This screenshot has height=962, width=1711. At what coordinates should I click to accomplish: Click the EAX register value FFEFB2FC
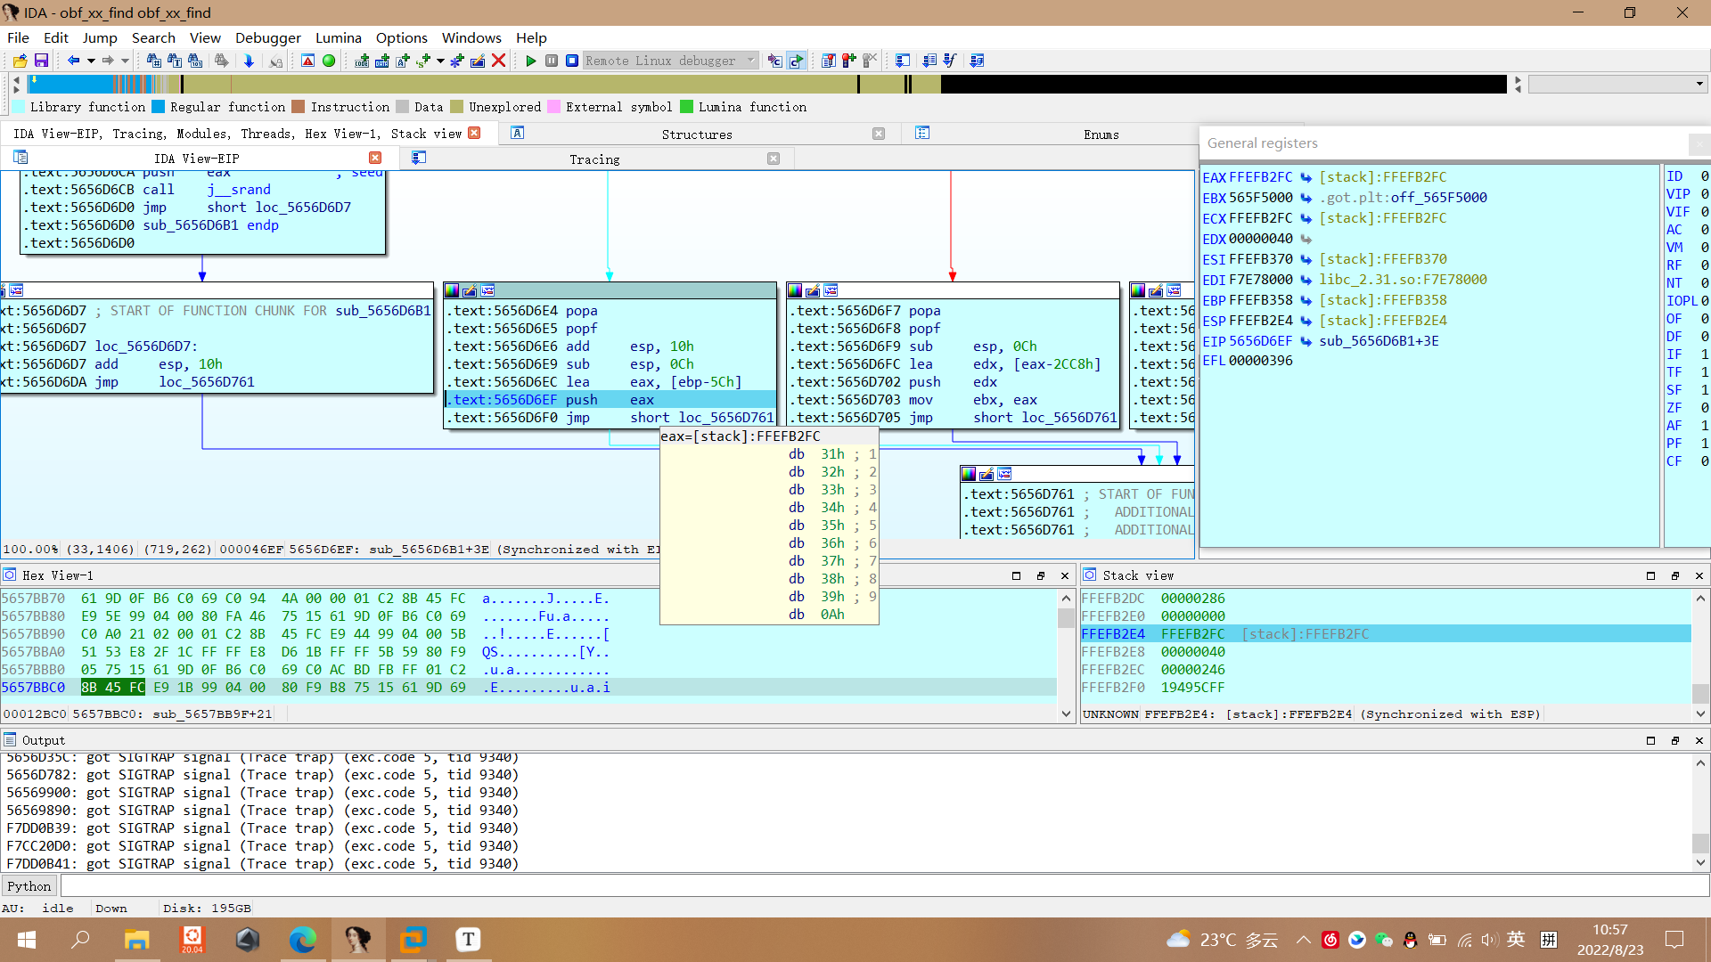[1260, 177]
